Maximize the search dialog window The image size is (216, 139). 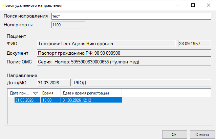pyautogui.click(x=193, y=5)
